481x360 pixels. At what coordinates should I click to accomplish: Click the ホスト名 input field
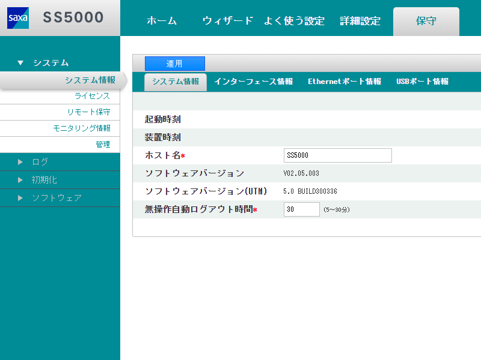point(337,155)
